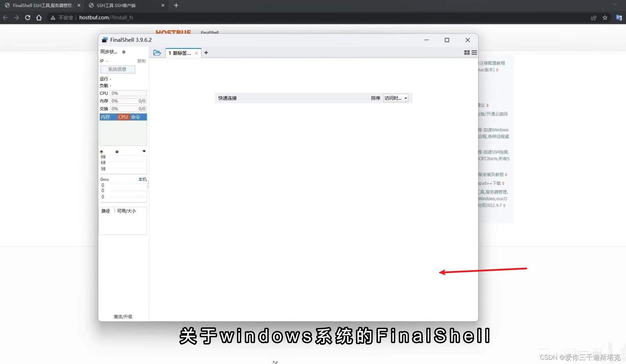Expand the network traffic dropdown arrow
This screenshot has width=626, height=364.
click(x=144, y=151)
